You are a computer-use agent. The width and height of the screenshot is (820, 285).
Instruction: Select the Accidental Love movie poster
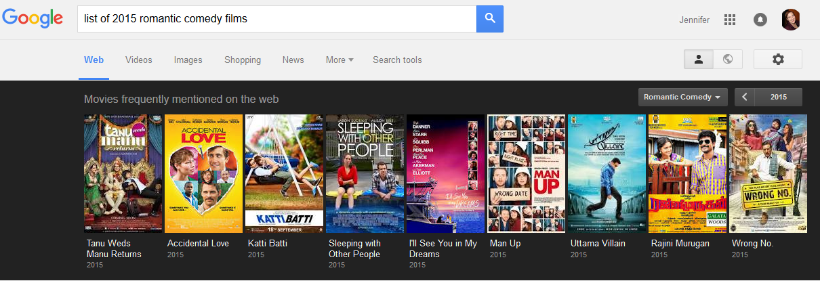coord(203,173)
